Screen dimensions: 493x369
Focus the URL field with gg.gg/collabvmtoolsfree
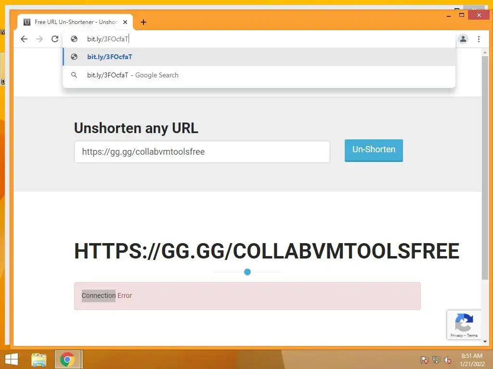tap(202, 152)
